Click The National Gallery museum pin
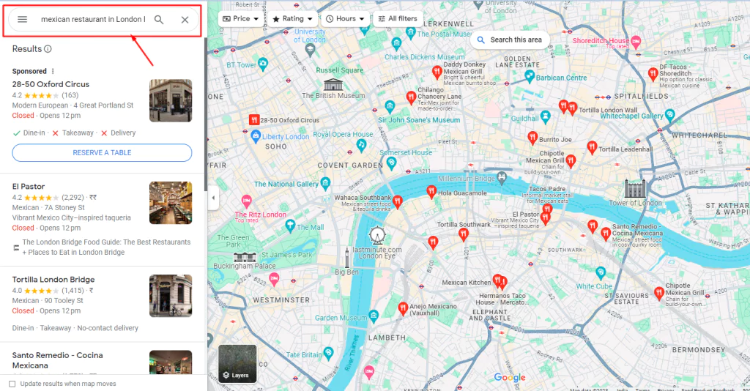The width and height of the screenshot is (750, 391). tap(326, 183)
